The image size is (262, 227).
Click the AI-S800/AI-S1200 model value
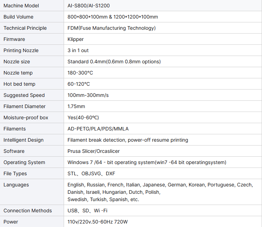tap(88, 6)
